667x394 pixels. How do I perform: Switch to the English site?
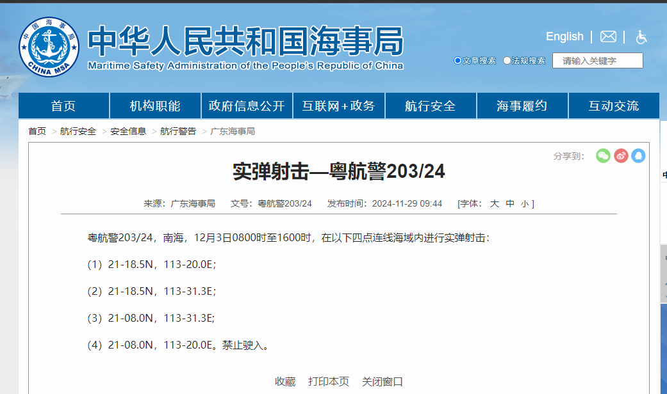(x=564, y=36)
